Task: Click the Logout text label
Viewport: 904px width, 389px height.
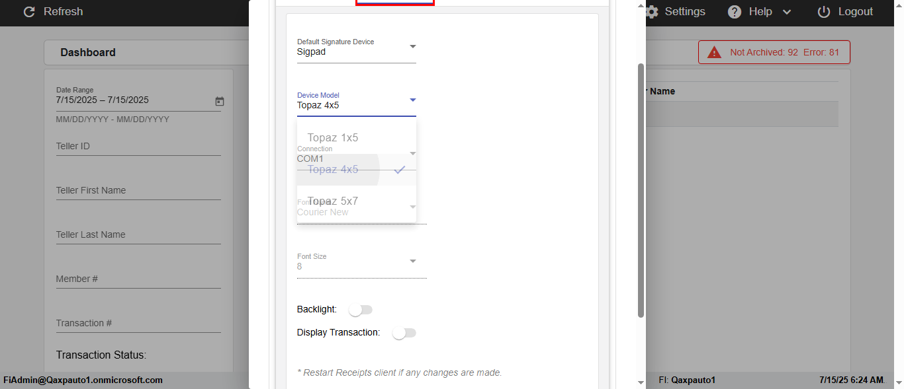Action: click(856, 12)
